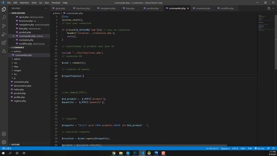Open the Search view in the activity bar

4,17
